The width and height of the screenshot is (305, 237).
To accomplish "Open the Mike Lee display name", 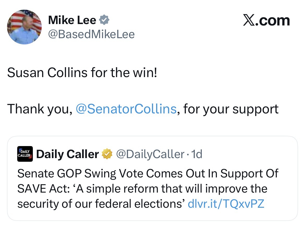I will point(72,20).
